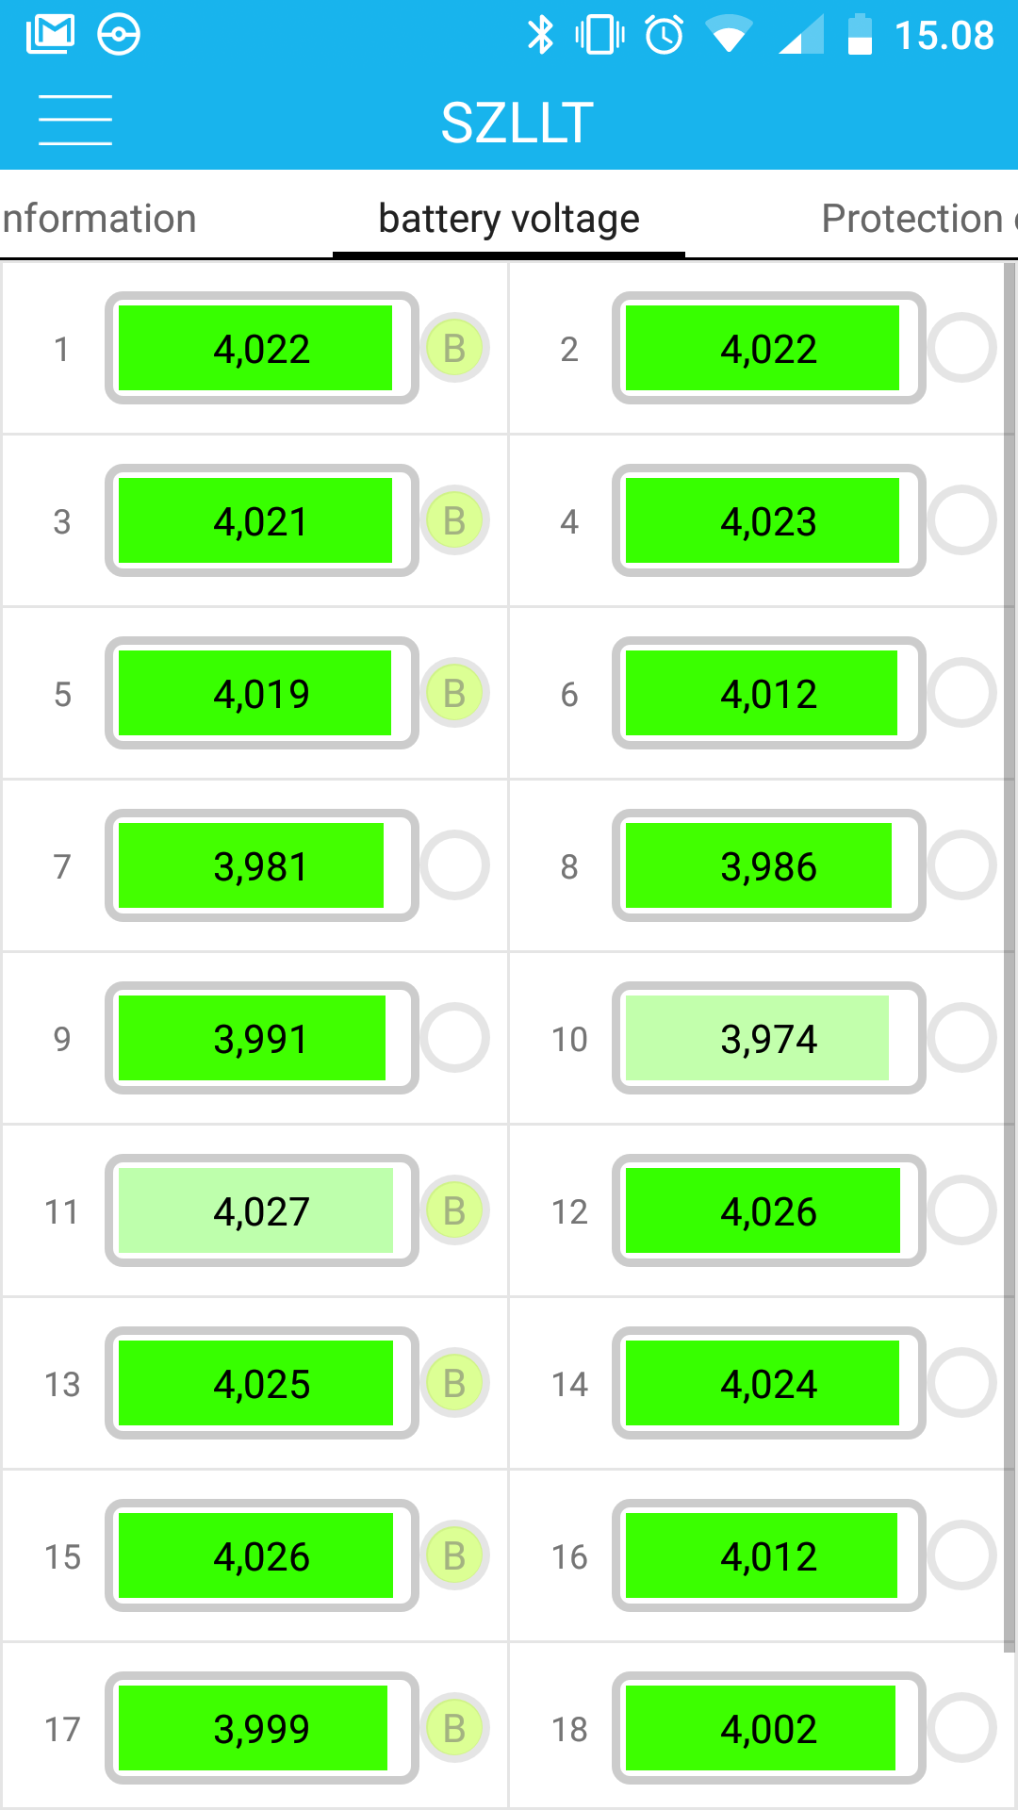
Task: Switch to the Protection tab
Action: pyautogui.click(x=914, y=219)
